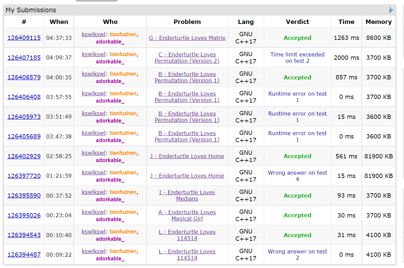Open problem A - Enderturtle Loves Magical Girl
The image size is (404, 268).
click(187, 215)
